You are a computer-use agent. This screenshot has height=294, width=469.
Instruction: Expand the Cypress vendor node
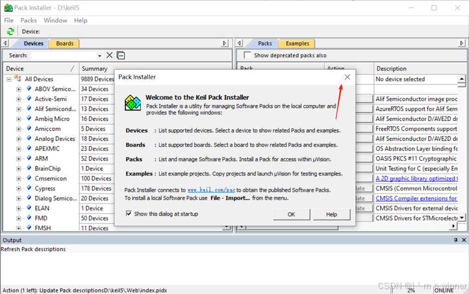pos(18,189)
